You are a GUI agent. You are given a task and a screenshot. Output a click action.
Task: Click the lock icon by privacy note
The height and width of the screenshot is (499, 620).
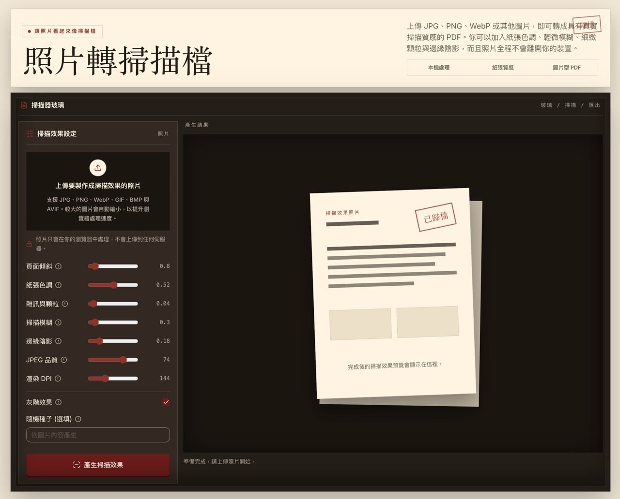pos(29,244)
